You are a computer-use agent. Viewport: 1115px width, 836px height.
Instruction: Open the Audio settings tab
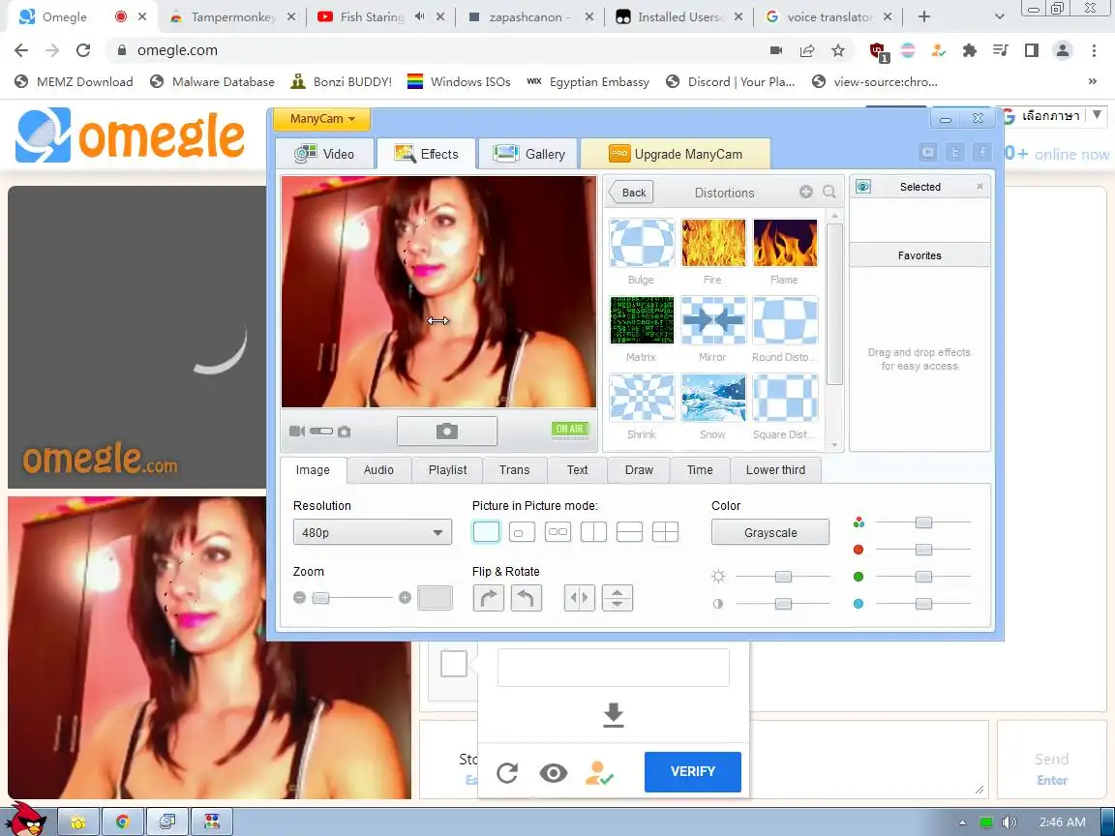pyautogui.click(x=378, y=470)
